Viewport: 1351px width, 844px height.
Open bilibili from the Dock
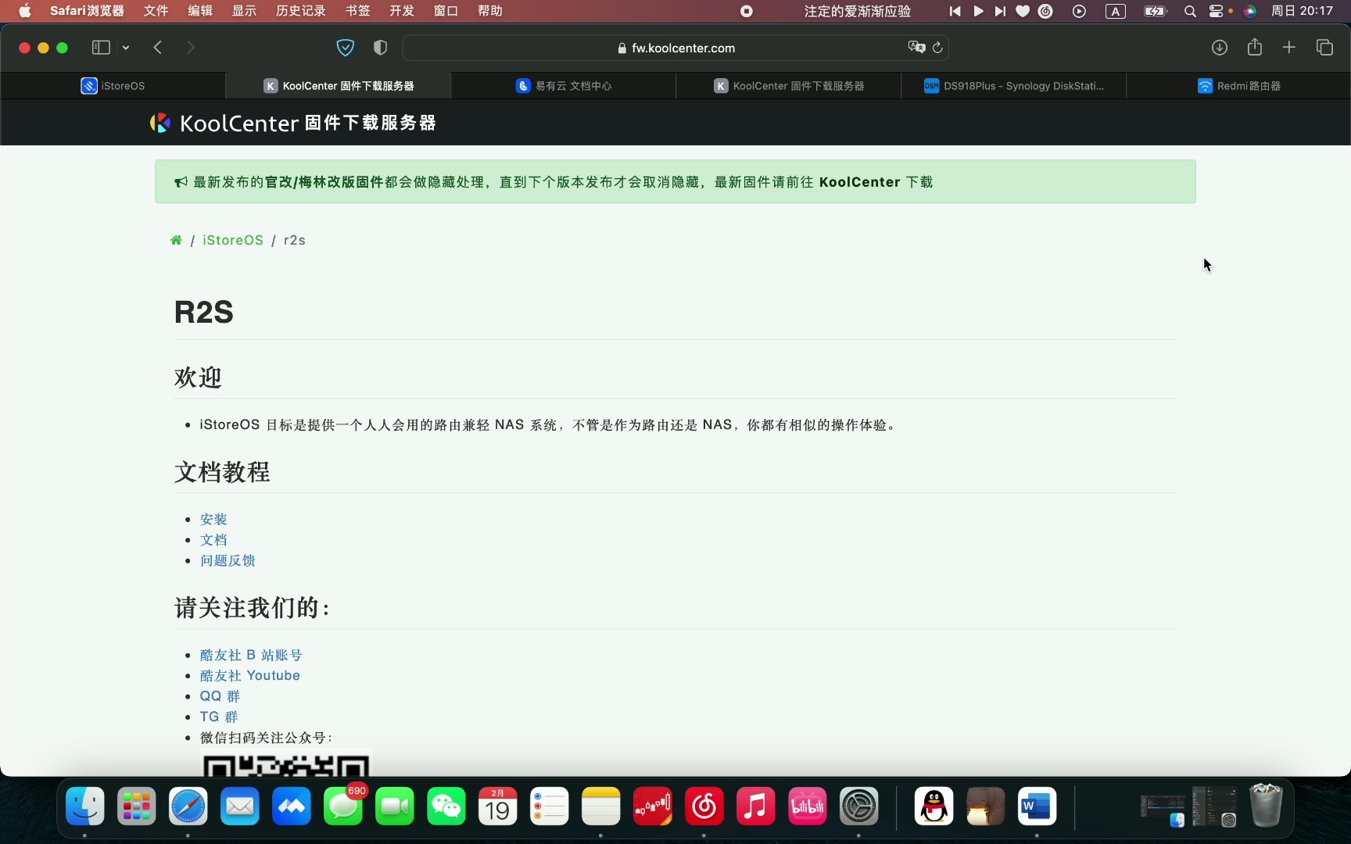tap(807, 806)
